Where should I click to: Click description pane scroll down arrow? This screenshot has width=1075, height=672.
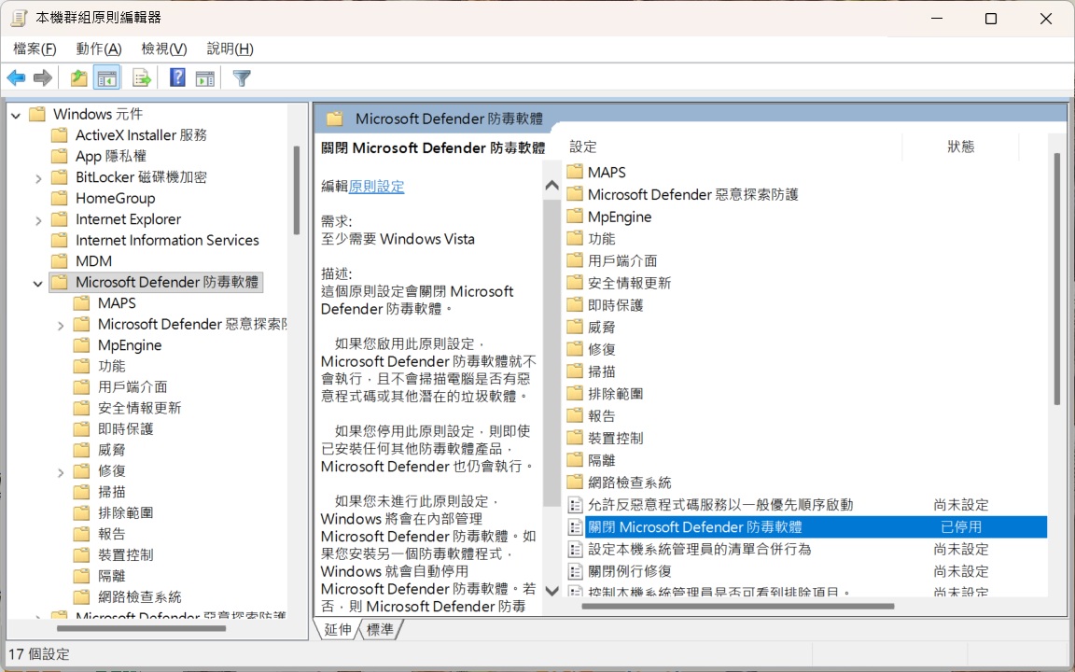(x=551, y=590)
